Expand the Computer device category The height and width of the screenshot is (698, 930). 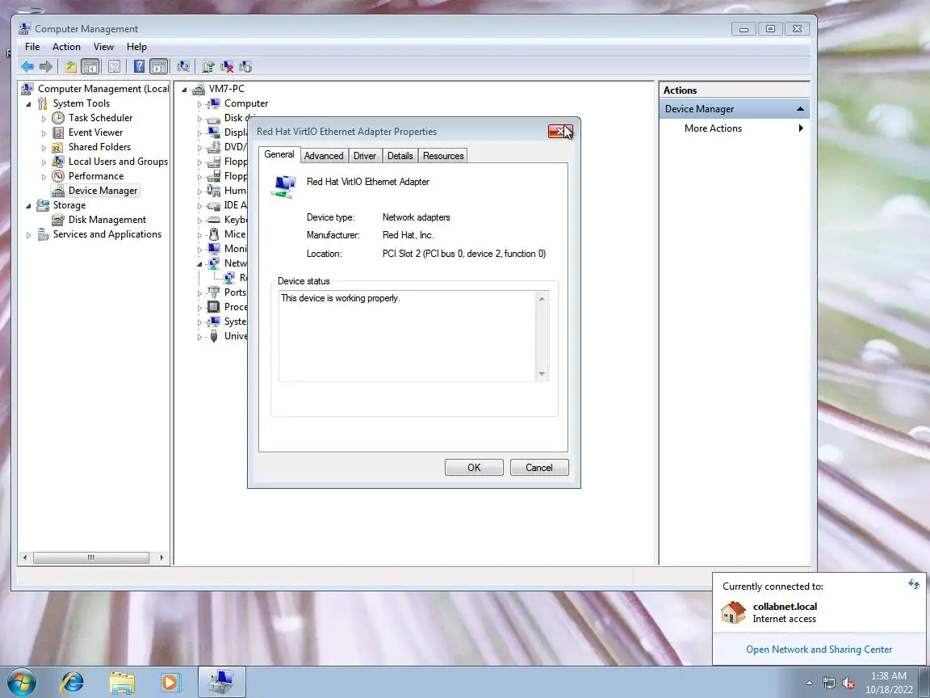[x=200, y=104]
